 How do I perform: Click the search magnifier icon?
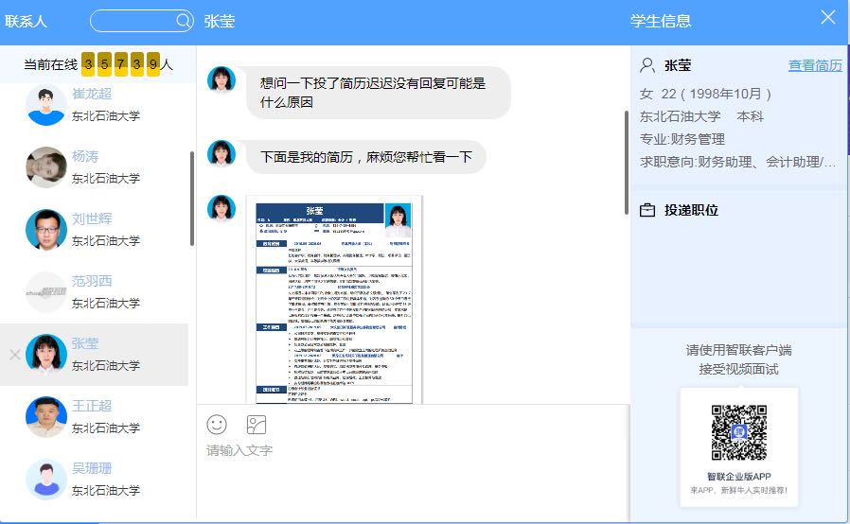point(183,21)
